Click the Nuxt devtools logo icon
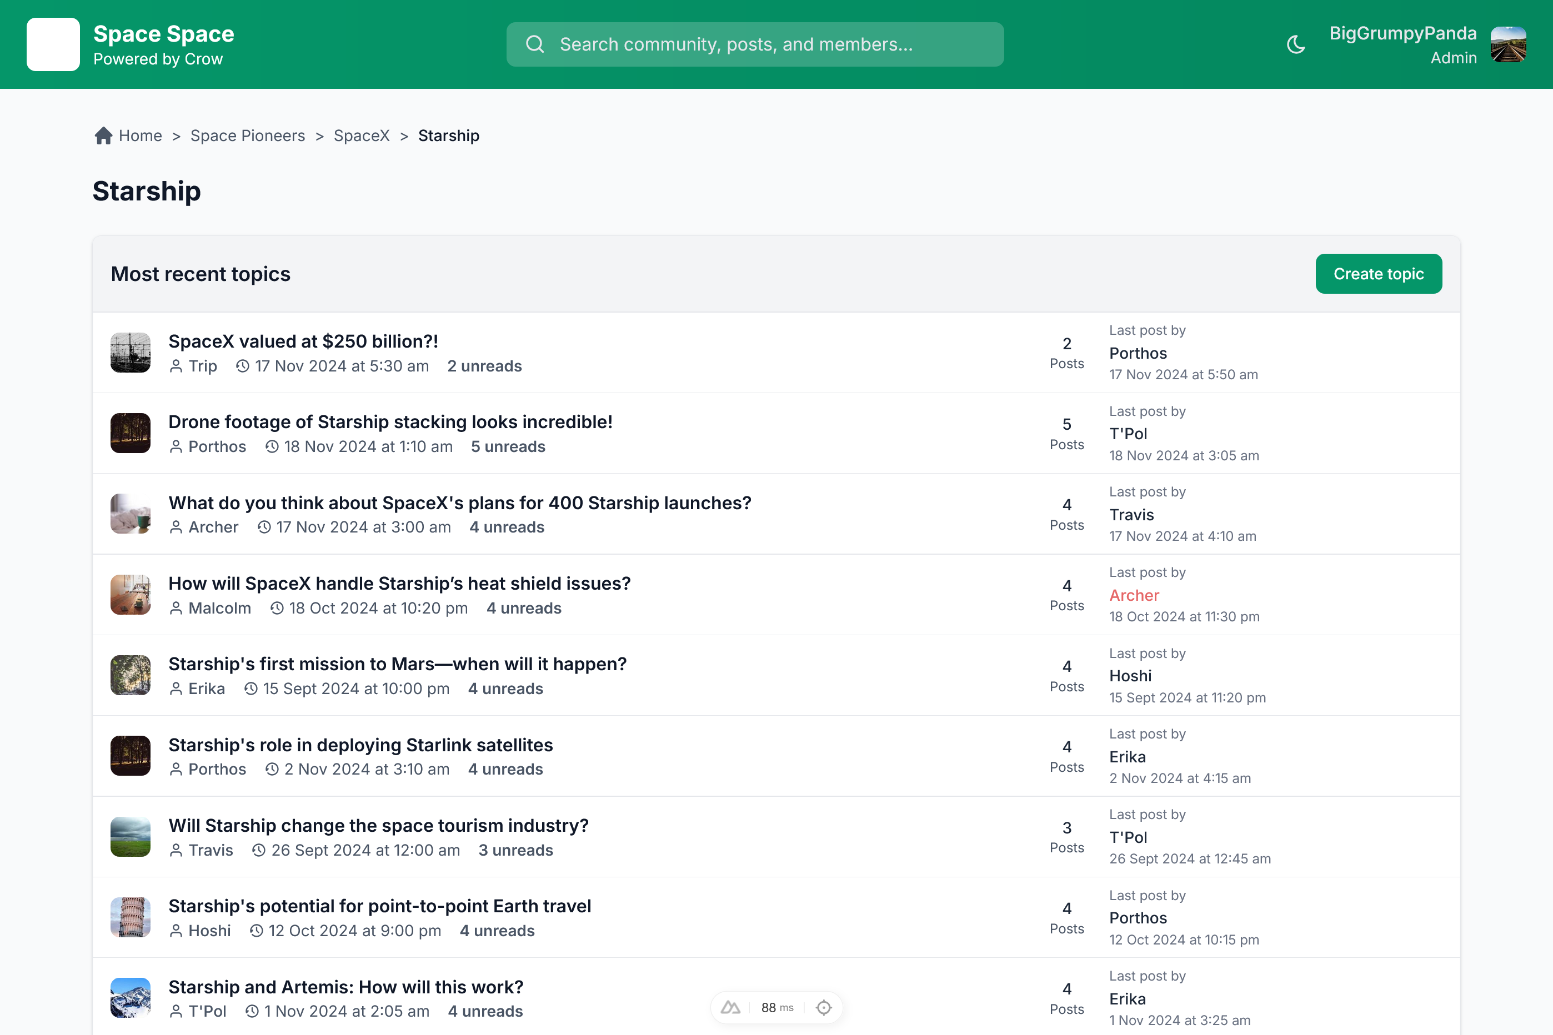This screenshot has width=1553, height=1035. tap(730, 1007)
